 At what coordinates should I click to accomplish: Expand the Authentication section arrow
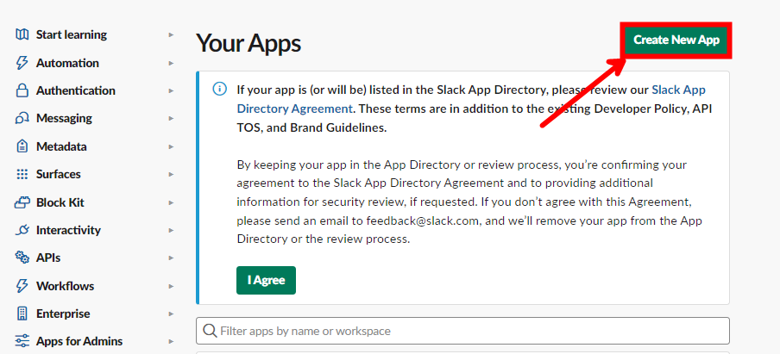(x=171, y=90)
